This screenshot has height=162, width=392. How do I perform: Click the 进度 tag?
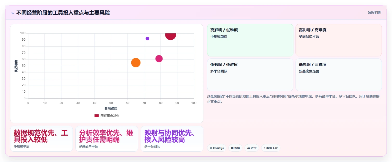tap(252, 148)
